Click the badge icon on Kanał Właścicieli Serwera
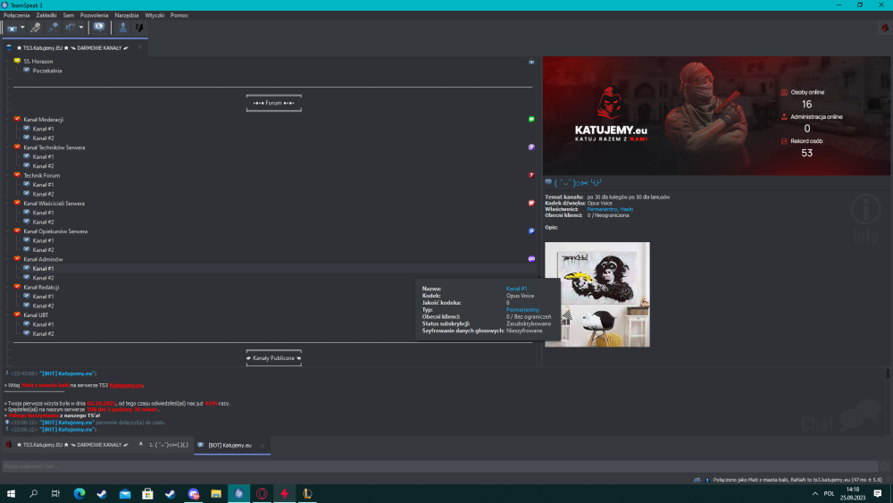Screen dimensions: 893x503 (531, 203)
